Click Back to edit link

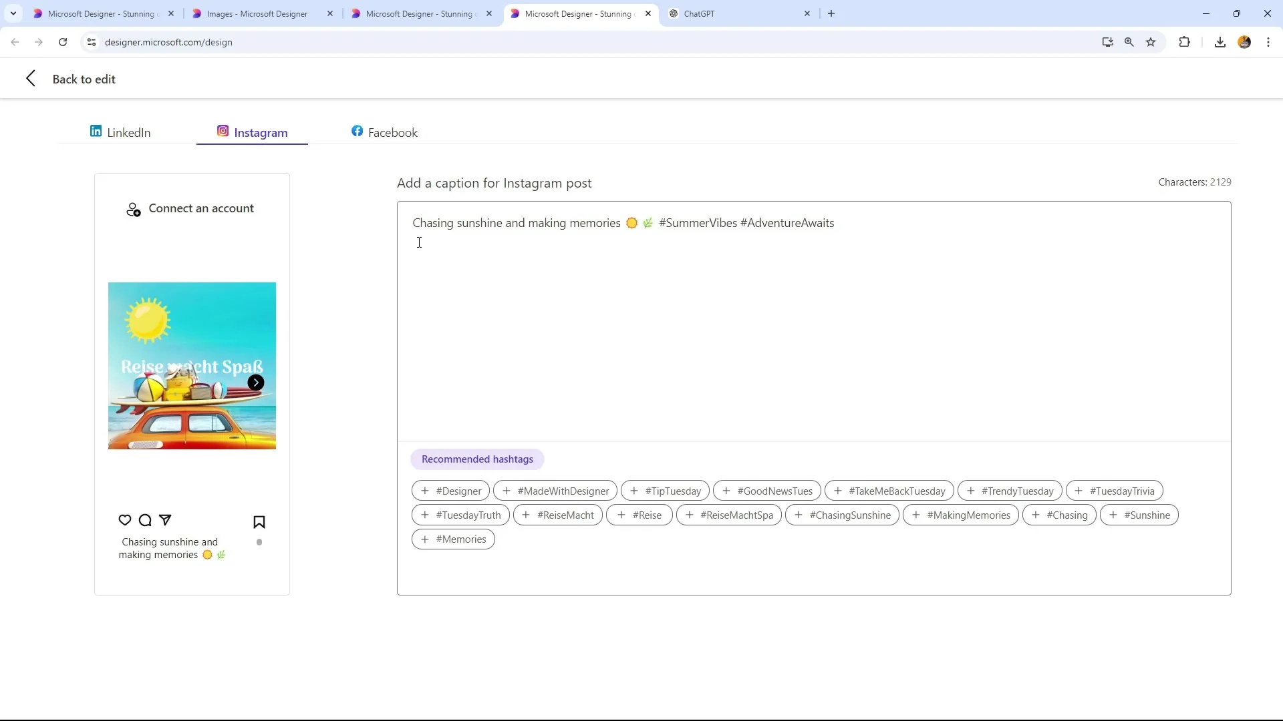pos(84,79)
